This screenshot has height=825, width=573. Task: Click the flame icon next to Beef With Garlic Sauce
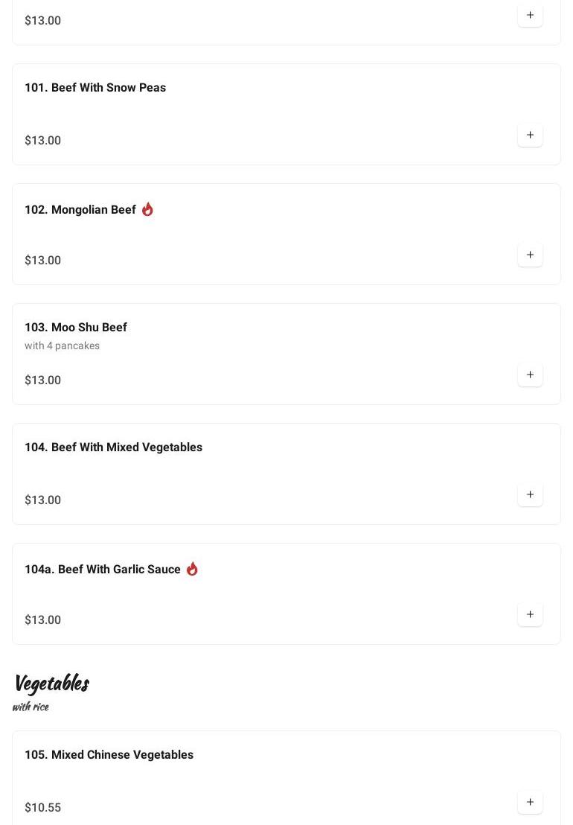tap(192, 569)
